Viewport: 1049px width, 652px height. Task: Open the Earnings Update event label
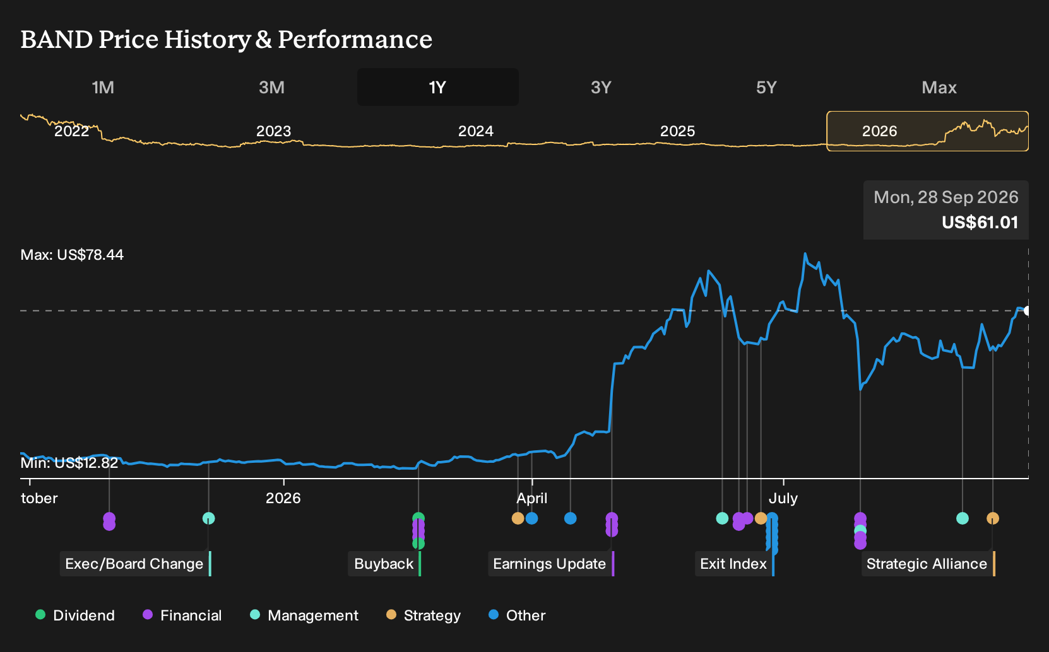click(551, 564)
